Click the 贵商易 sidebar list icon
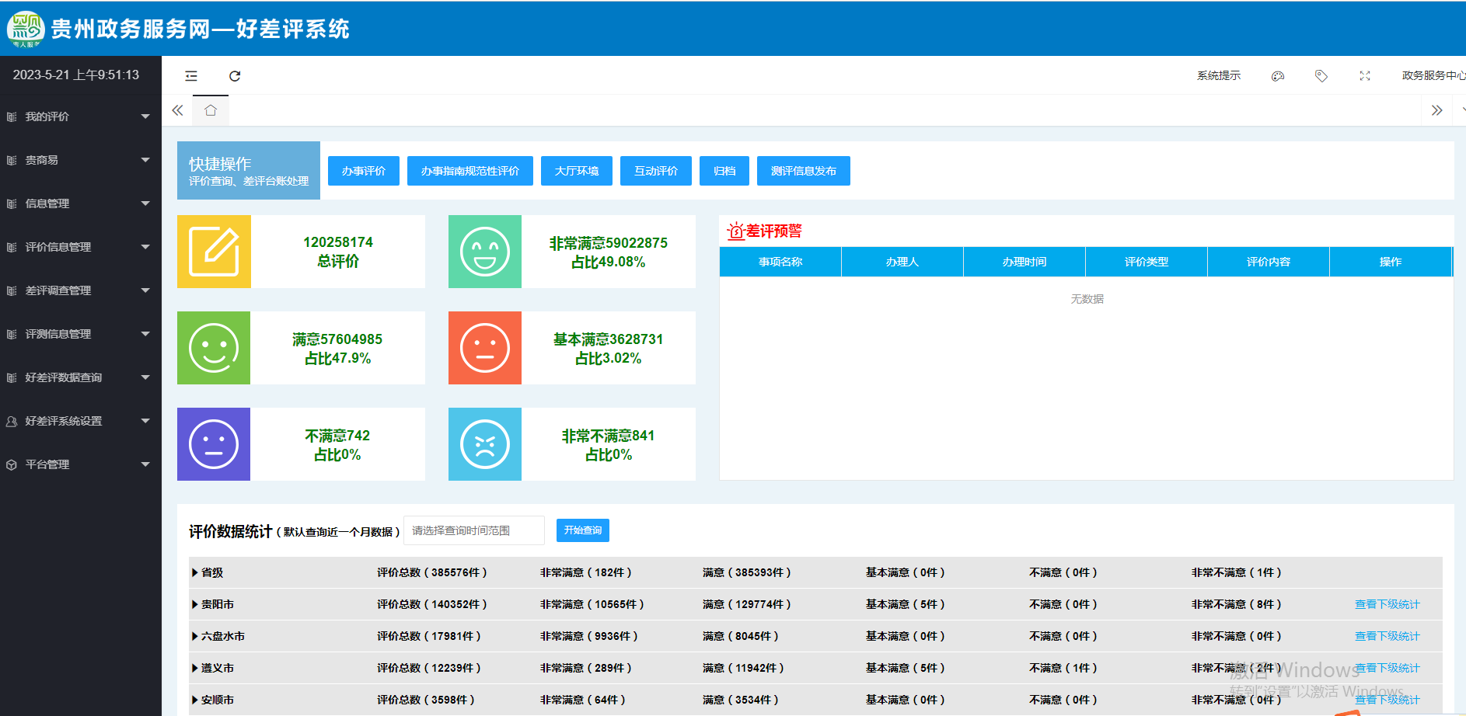The image size is (1466, 716). 12,160
